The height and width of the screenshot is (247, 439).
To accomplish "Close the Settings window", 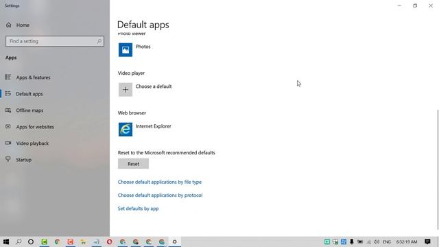I will (431, 5).
